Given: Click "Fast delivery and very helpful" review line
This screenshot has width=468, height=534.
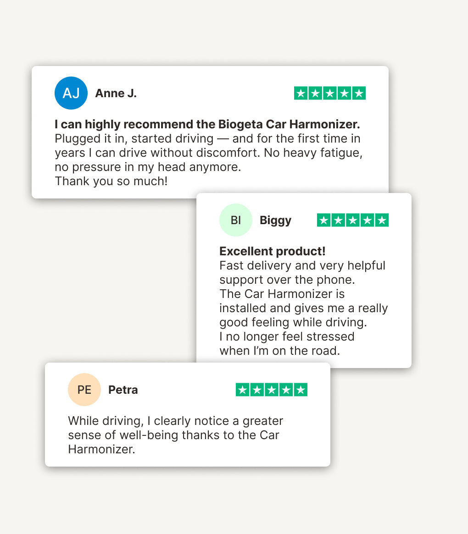Looking at the screenshot, I should point(302,265).
